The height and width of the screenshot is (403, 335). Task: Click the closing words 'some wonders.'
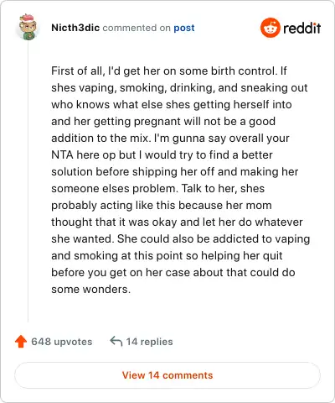pyautogui.click(x=91, y=289)
